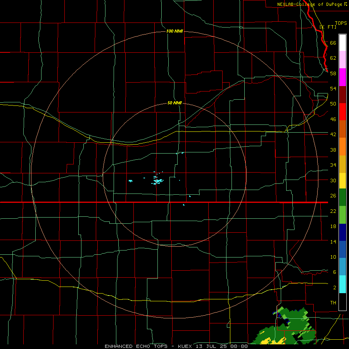The image size is (349, 349).
Task: Click the dark green legend swatch
Action: (x=342, y=197)
